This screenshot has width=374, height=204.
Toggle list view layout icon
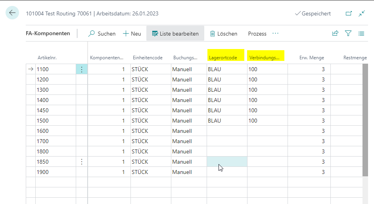(x=361, y=34)
